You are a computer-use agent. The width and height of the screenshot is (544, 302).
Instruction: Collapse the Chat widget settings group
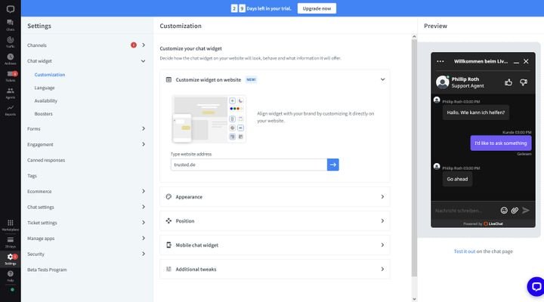pyautogui.click(x=144, y=61)
